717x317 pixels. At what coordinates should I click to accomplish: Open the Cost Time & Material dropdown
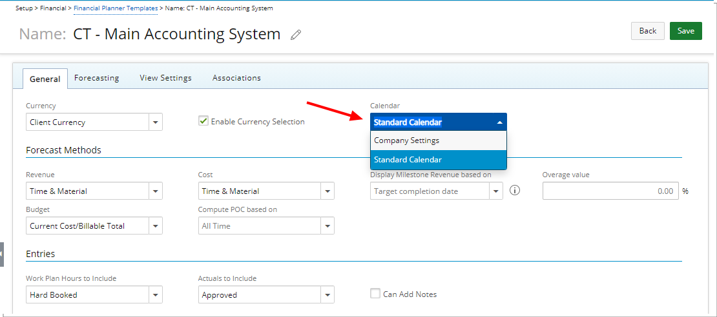328,191
